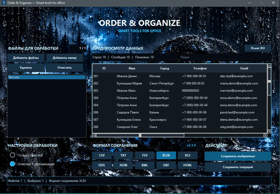Image resolution: width=280 pixels, height=194 pixels.
Task: Click the Добавить папку button
Action: (64, 58)
